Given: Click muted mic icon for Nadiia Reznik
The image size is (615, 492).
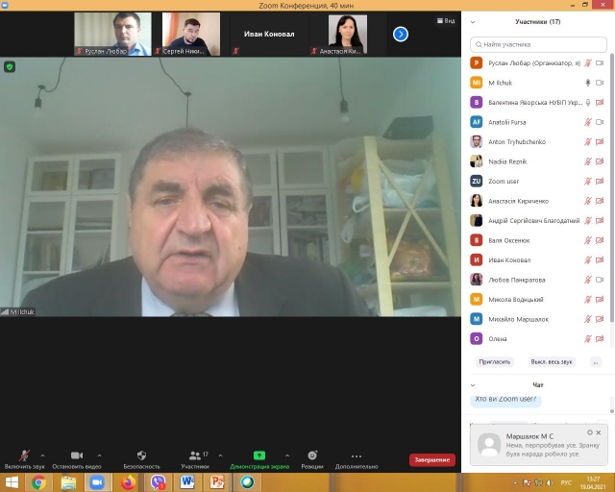Looking at the screenshot, I should (587, 161).
